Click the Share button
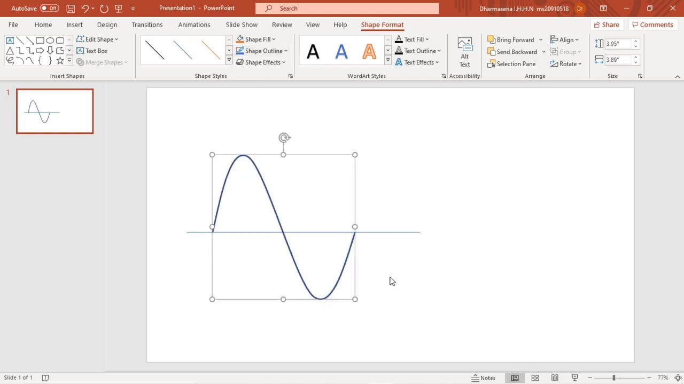This screenshot has height=384, width=684. (607, 25)
